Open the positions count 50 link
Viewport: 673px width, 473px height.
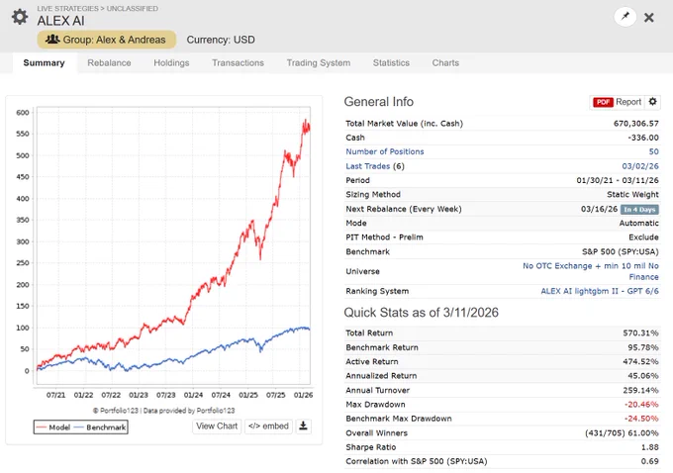pos(653,151)
